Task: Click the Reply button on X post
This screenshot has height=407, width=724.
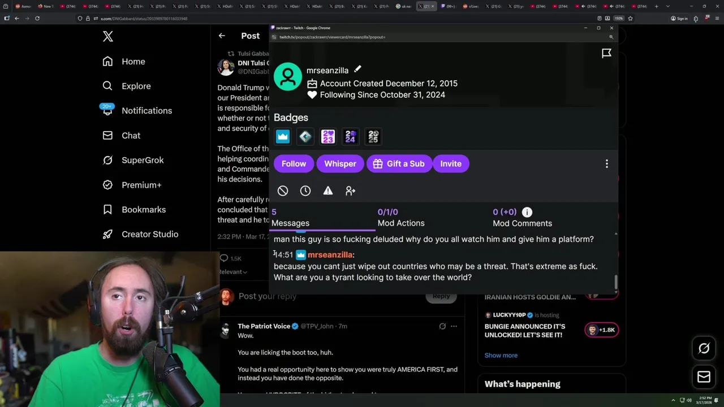Action: (x=441, y=296)
